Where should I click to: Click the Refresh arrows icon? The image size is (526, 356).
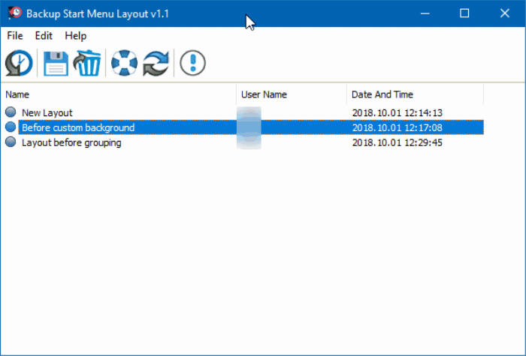tap(156, 63)
